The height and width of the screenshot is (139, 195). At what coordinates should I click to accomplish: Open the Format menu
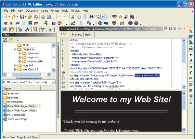pyautogui.click(x=55, y=11)
